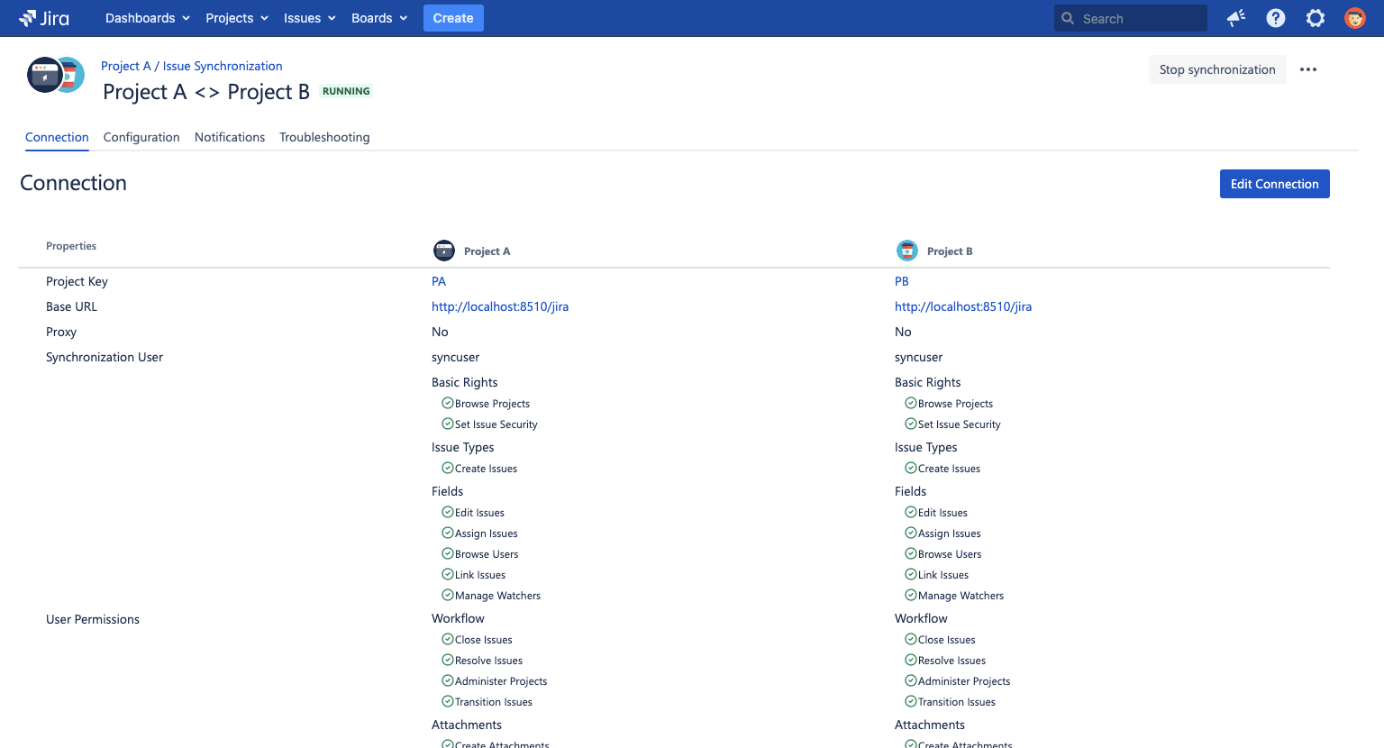Click the synchronization project avatar by title
Image resolution: width=1384 pixels, height=748 pixels.
point(56,76)
